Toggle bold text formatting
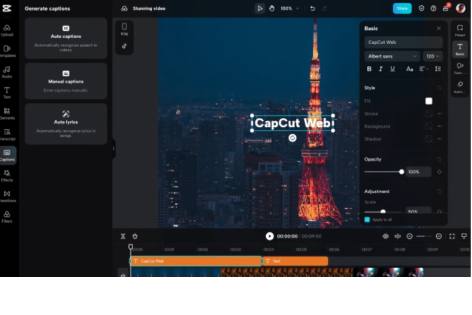 (369, 69)
